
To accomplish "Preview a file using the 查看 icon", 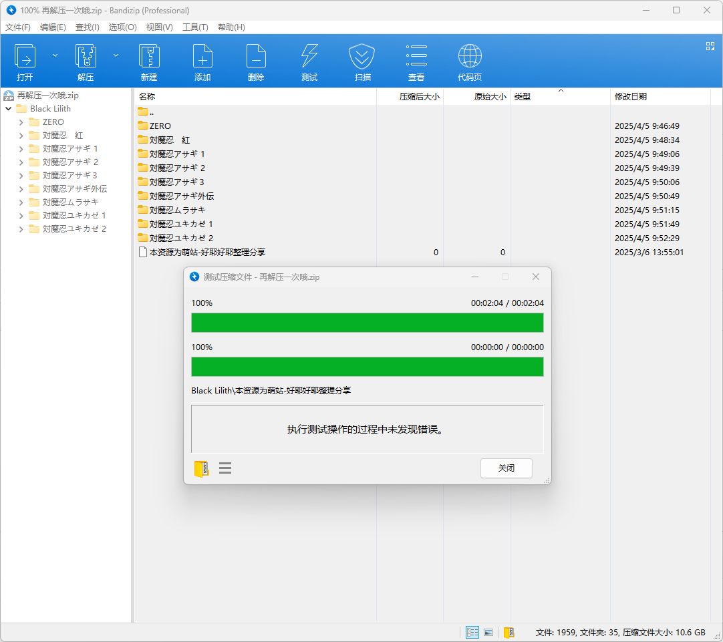I will (x=416, y=60).
